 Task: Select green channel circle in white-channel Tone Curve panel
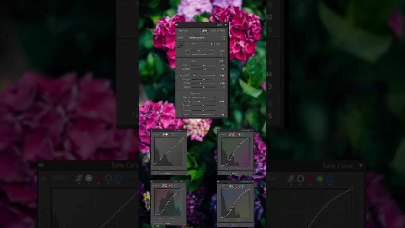[x=173, y=134]
